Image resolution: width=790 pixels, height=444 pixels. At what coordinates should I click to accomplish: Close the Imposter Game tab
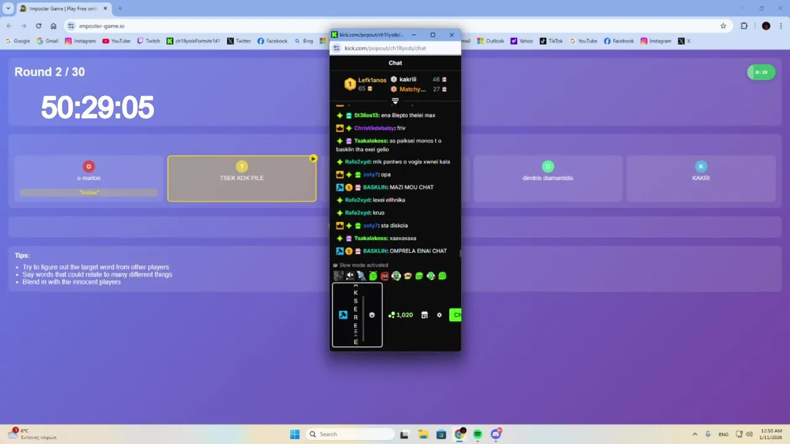pos(106,9)
